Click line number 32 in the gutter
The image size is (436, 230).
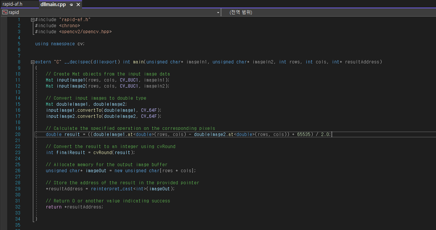click(17, 207)
